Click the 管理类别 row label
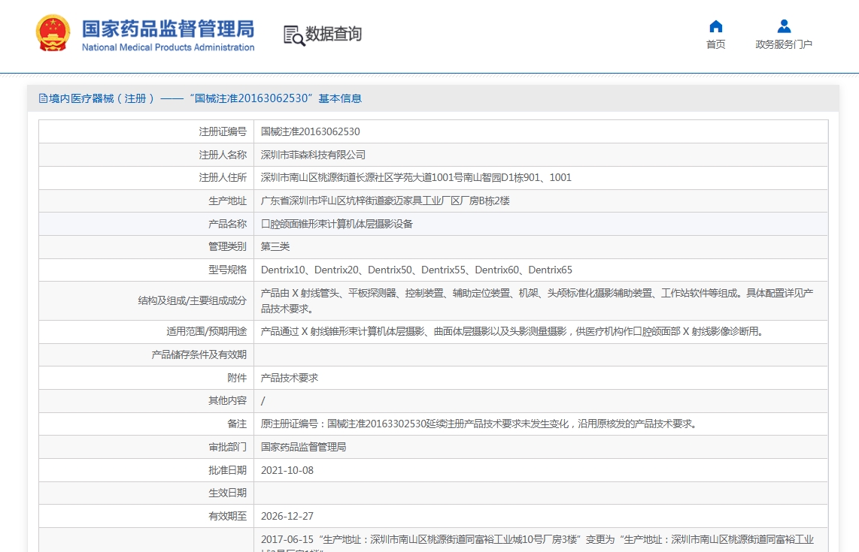The height and width of the screenshot is (552, 859). point(227,247)
